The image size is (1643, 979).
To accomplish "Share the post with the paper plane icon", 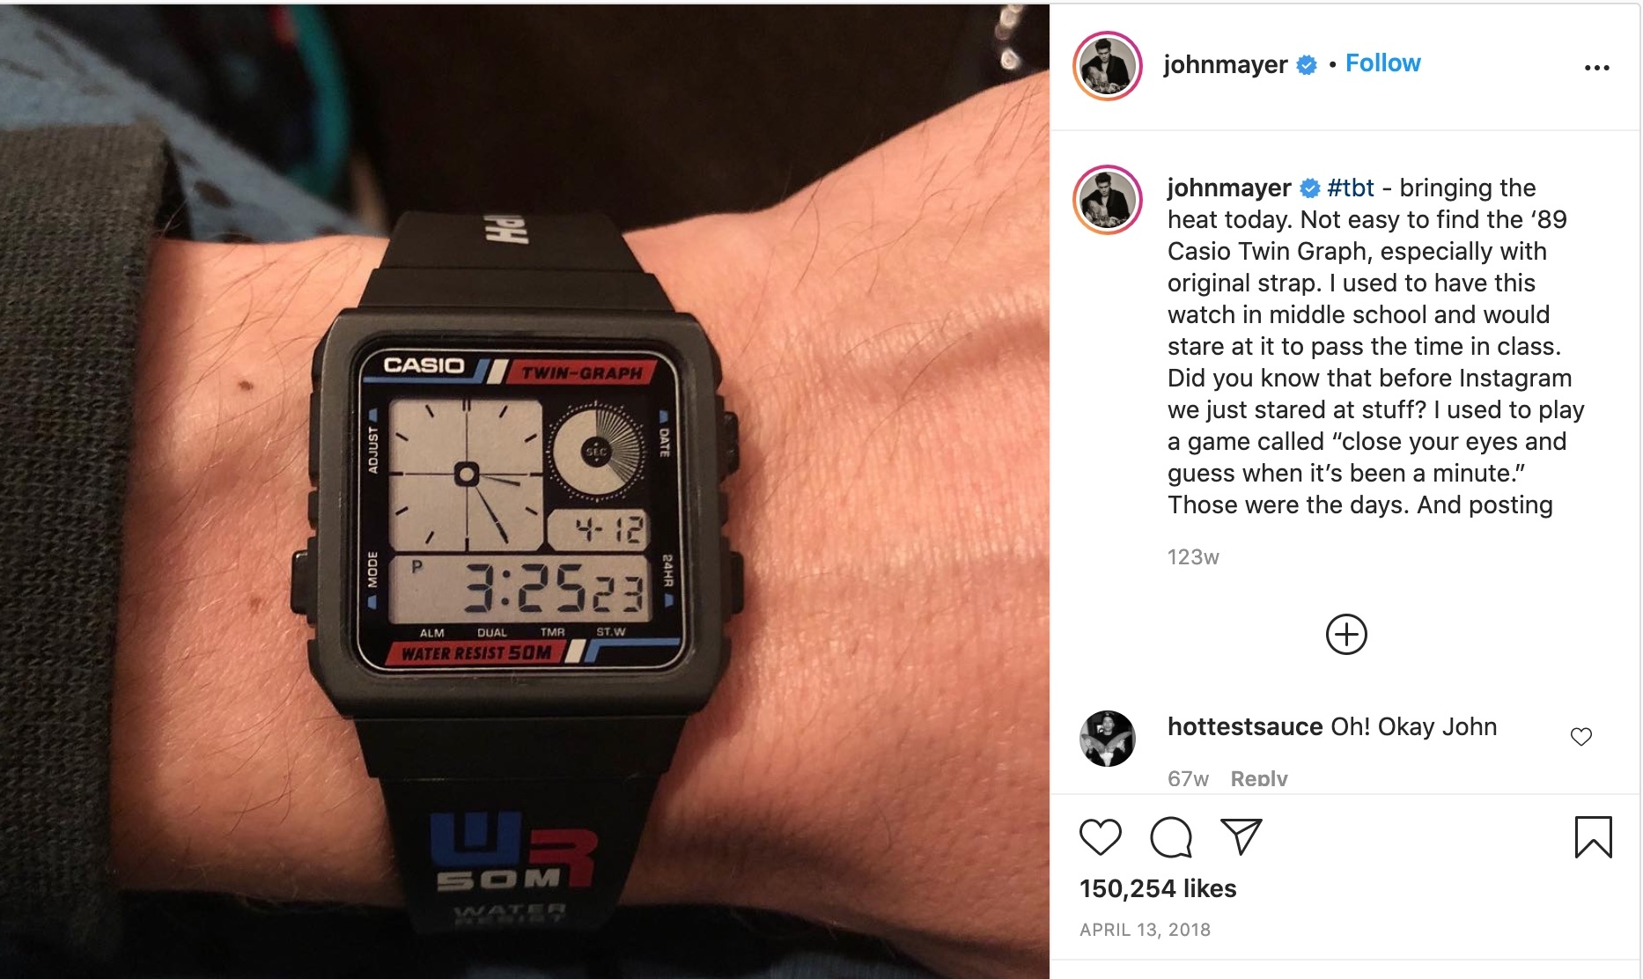I will pos(1241,836).
